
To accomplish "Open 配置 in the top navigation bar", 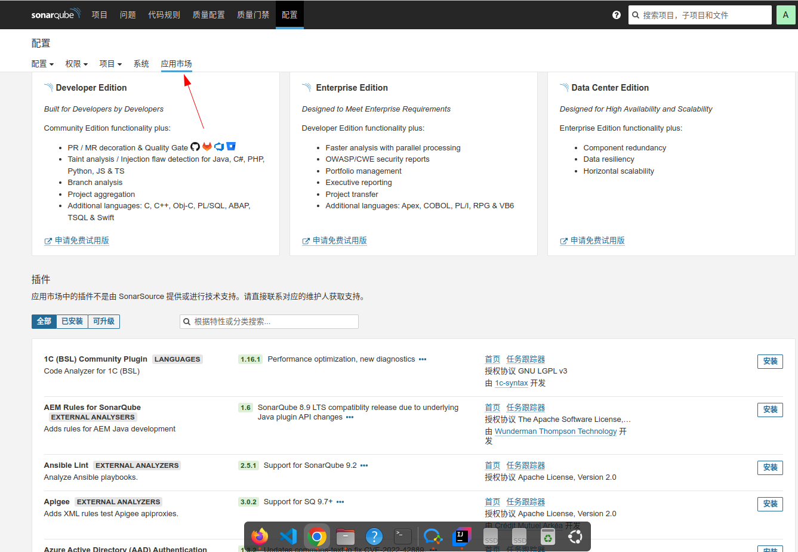I will 289,15.
